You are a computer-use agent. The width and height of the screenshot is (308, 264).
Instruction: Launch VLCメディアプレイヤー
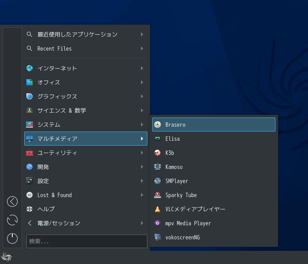(x=214, y=209)
